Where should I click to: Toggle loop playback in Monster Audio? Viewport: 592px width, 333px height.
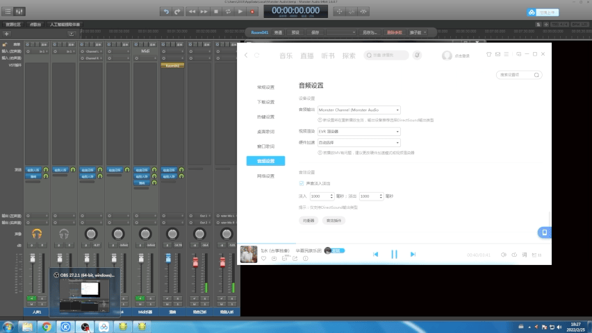[x=228, y=12]
